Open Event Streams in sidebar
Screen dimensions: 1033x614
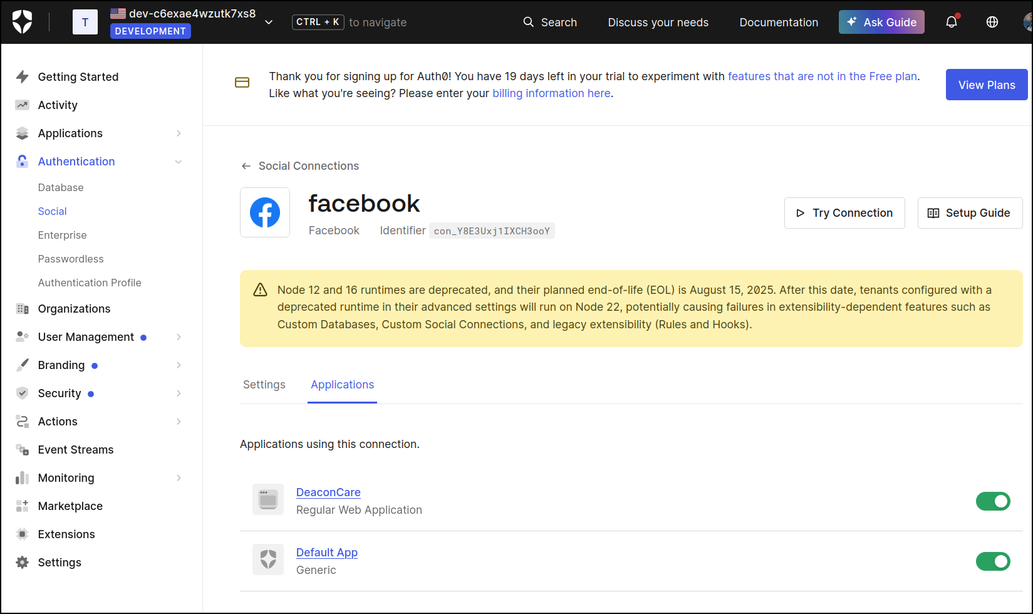coord(76,449)
